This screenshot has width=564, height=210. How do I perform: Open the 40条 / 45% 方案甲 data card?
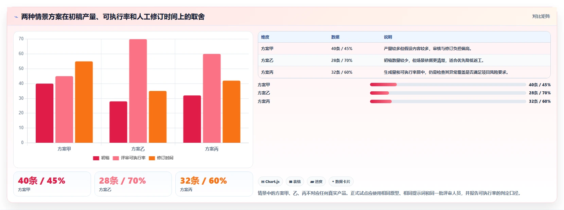click(52, 184)
